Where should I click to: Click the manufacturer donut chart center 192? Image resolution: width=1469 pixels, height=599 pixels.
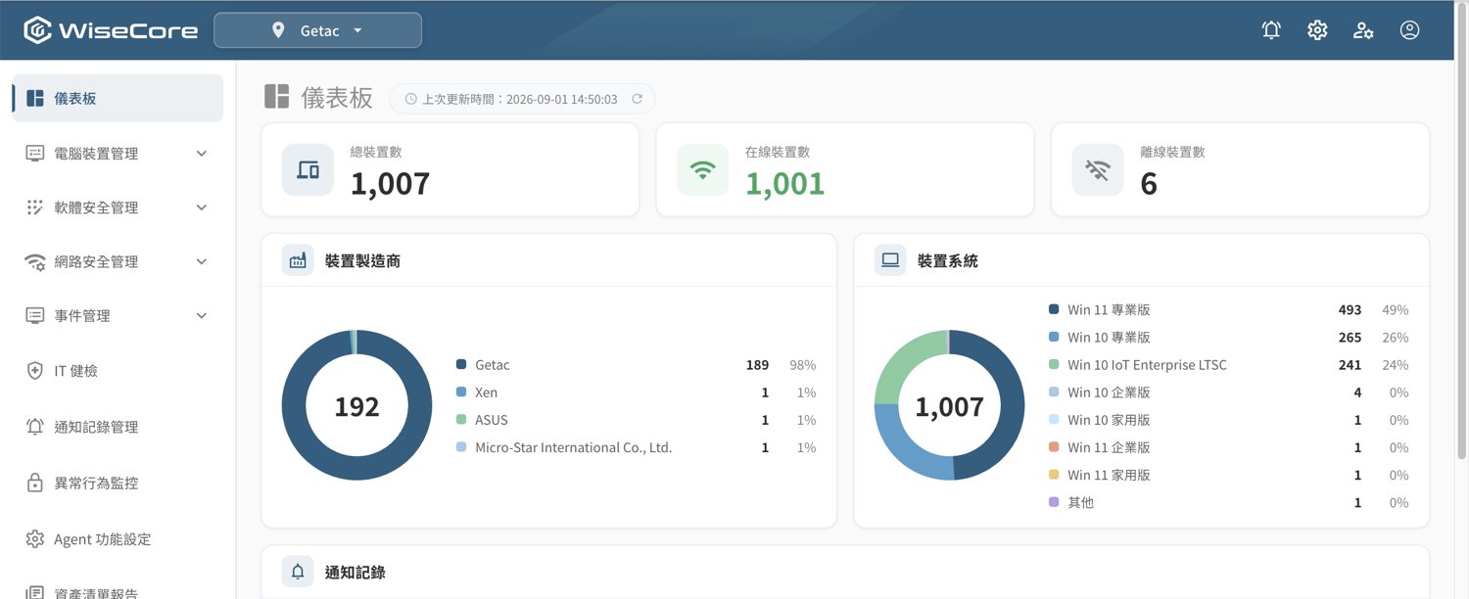click(x=356, y=406)
